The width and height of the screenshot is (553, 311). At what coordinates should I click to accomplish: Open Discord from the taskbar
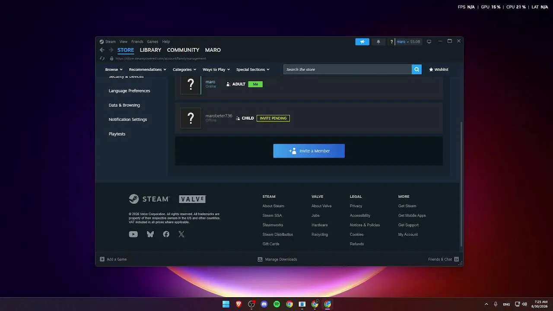(x=264, y=304)
